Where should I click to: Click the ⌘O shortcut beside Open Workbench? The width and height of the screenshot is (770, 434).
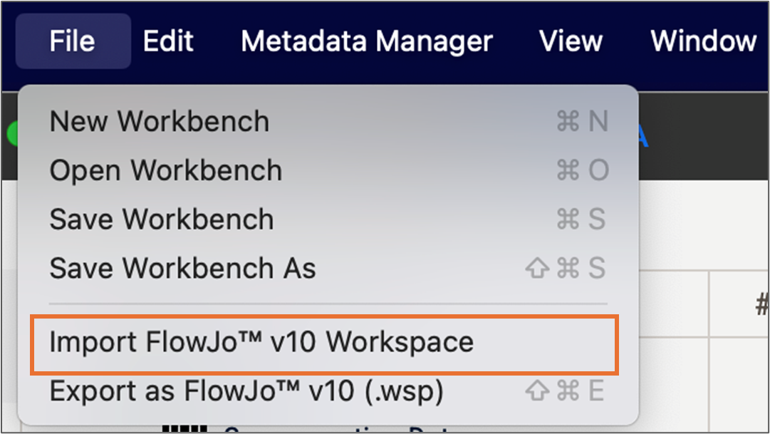click(x=581, y=170)
